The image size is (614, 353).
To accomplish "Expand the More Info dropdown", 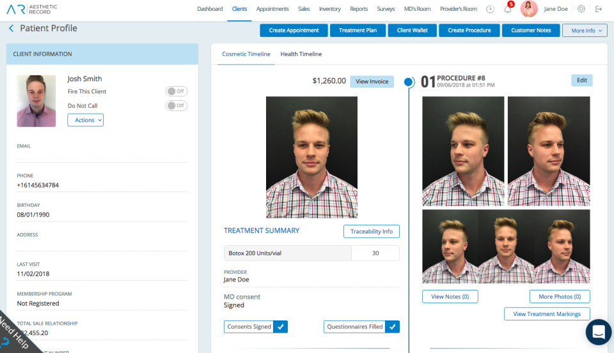I will [585, 31].
